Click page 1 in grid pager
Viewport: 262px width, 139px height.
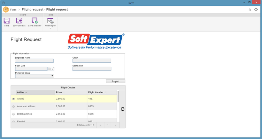tap(108, 125)
